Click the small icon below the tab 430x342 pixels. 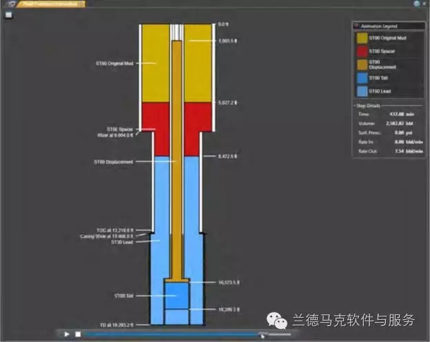pyautogui.click(x=8, y=15)
